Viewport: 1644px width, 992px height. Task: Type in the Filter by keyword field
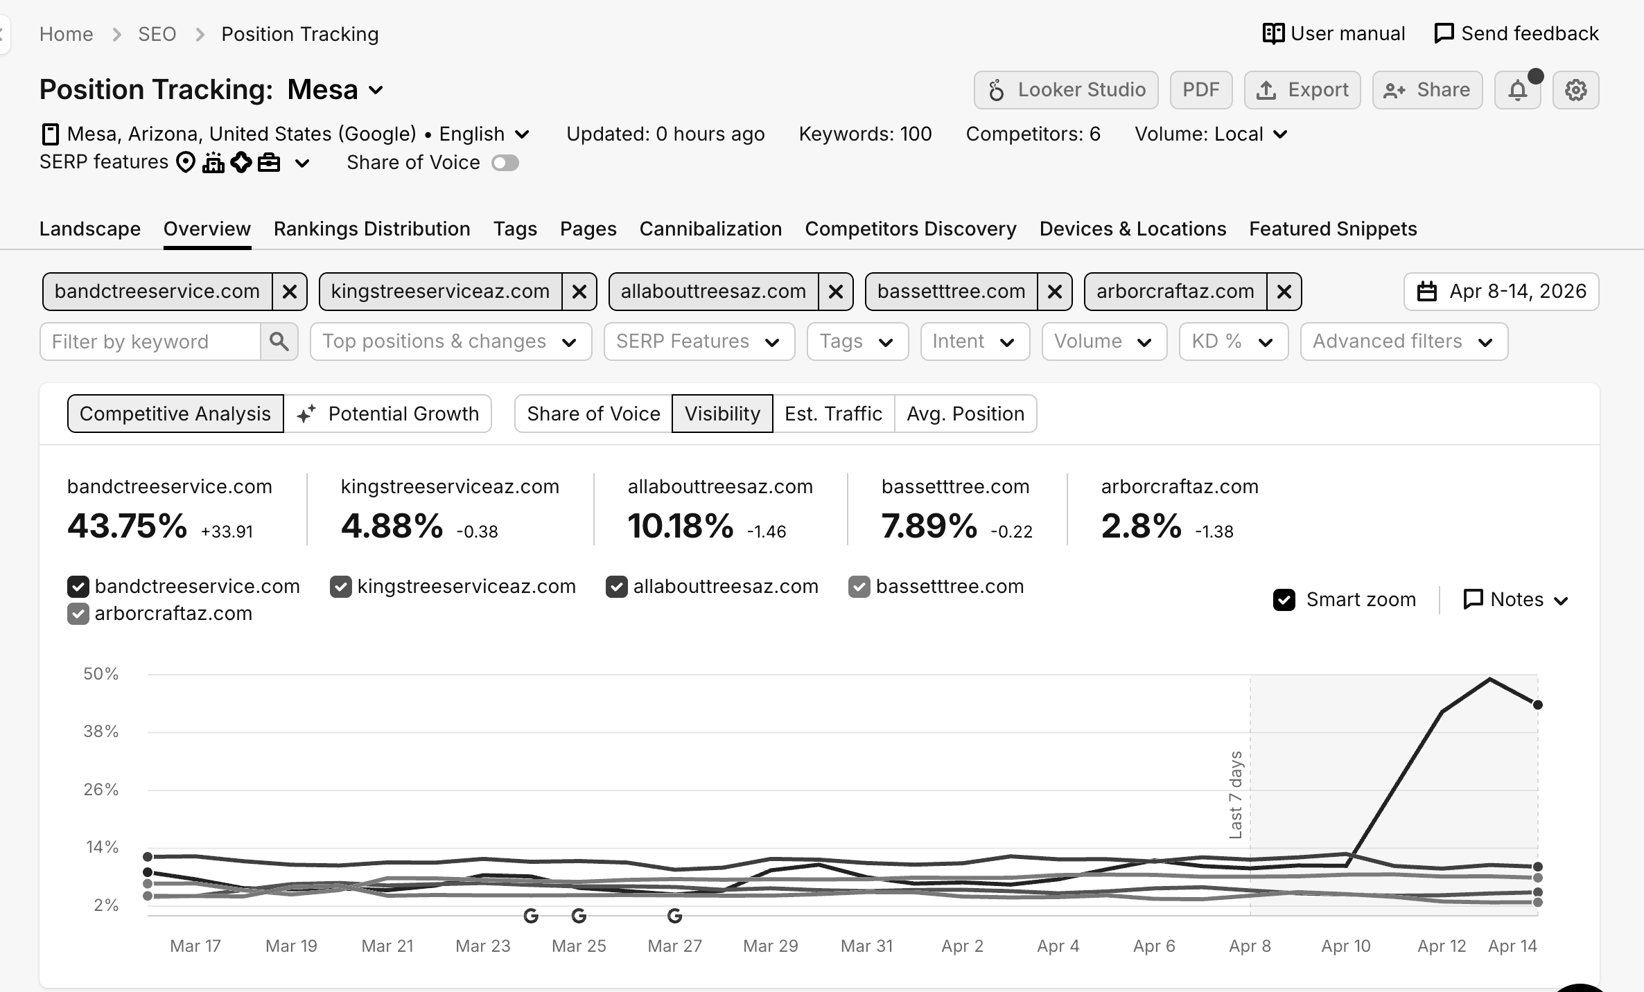click(x=149, y=342)
